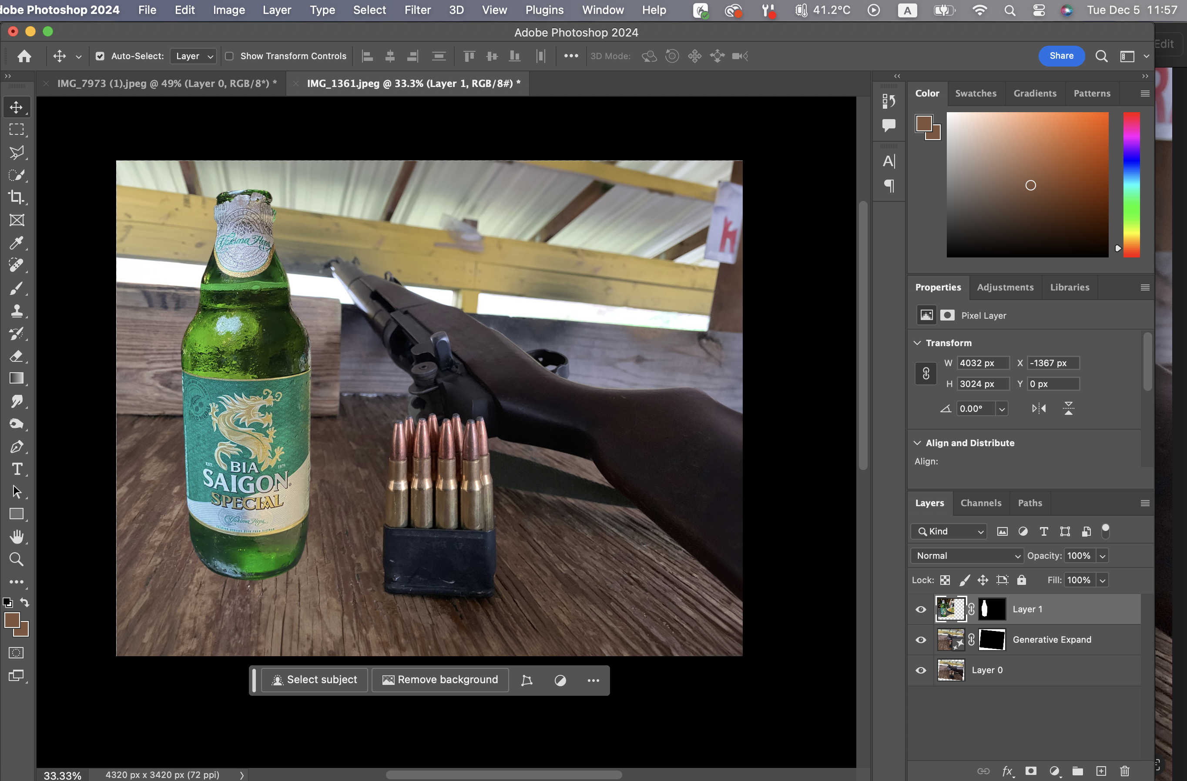Open the Kind layer filter dropdown

click(949, 531)
